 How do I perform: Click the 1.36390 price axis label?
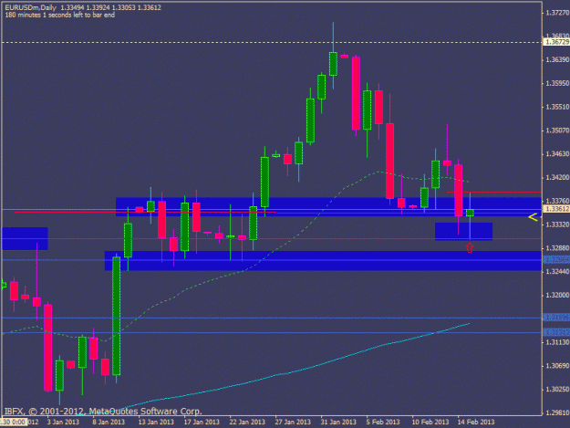click(557, 59)
